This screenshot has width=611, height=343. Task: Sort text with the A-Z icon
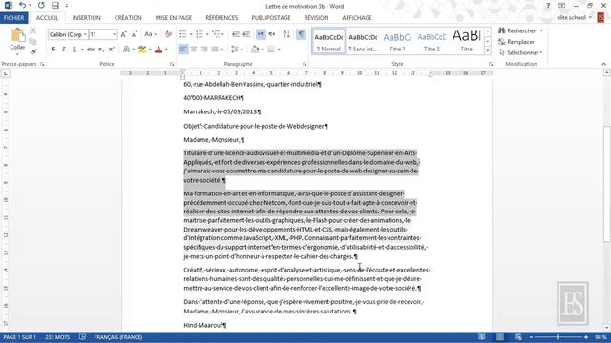pyautogui.click(x=286, y=34)
